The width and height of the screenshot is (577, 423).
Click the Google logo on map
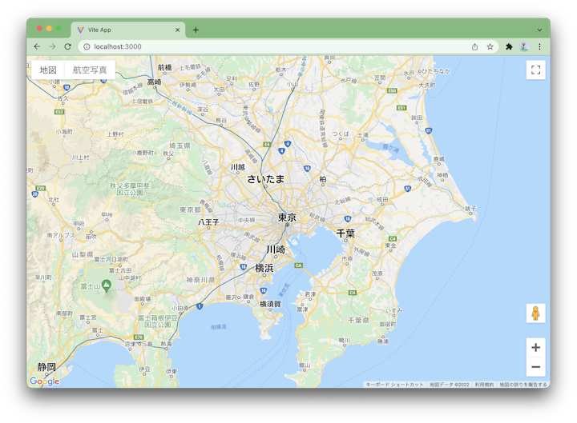[44, 381]
